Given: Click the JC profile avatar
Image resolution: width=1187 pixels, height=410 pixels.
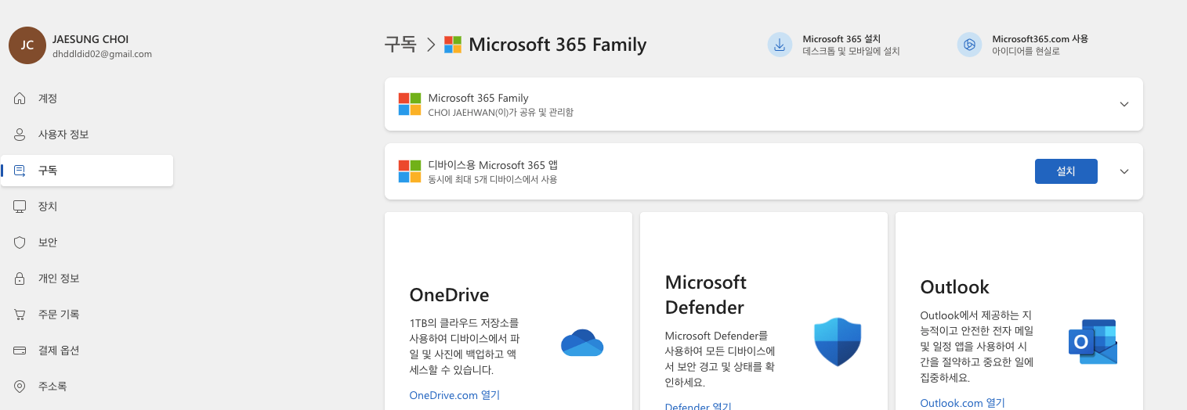Looking at the screenshot, I should tap(27, 45).
